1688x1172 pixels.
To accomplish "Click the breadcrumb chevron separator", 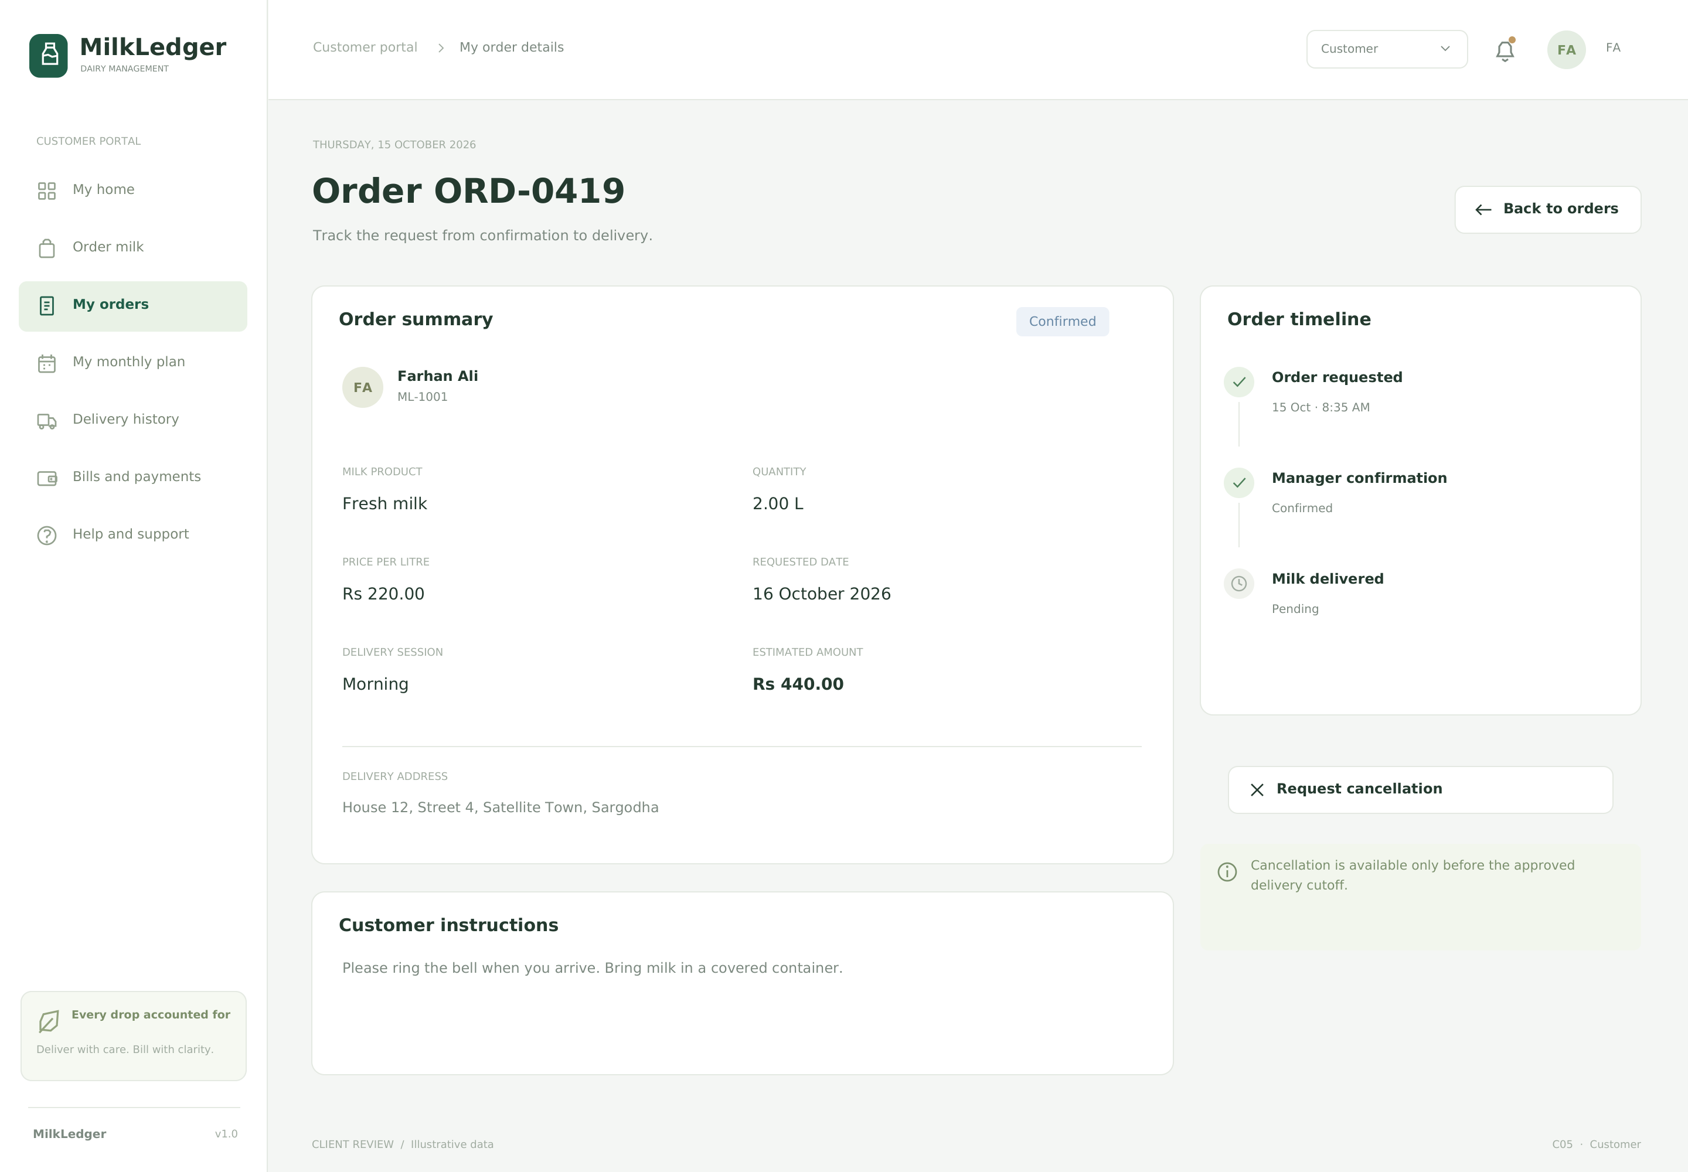I will coord(441,47).
